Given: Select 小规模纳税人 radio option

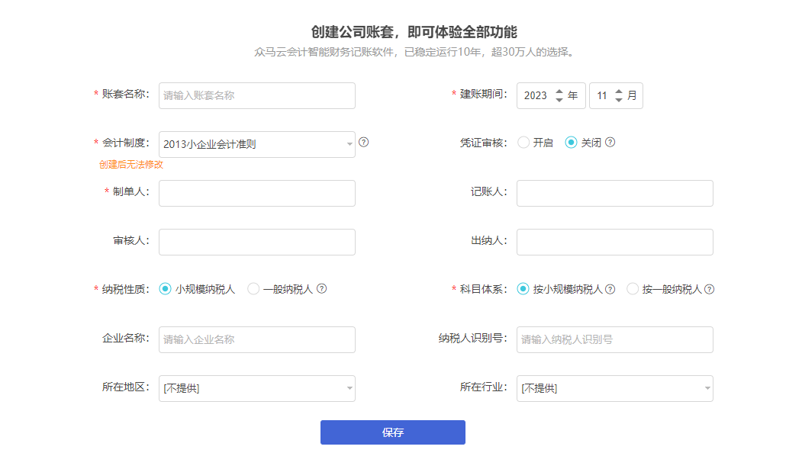Looking at the screenshot, I should click(166, 289).
